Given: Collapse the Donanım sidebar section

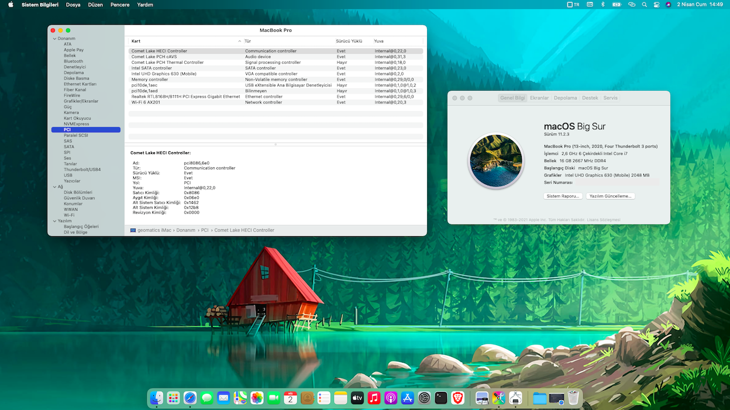Looking at the screenshot, I should 54,39.
